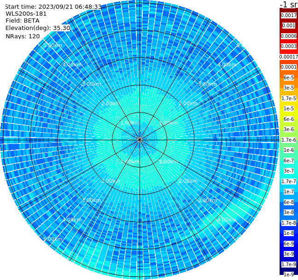This screenshot has width=298, height=280.
Task: Click the 3e-6 colorbar tick label
Action: coord(289,129)
